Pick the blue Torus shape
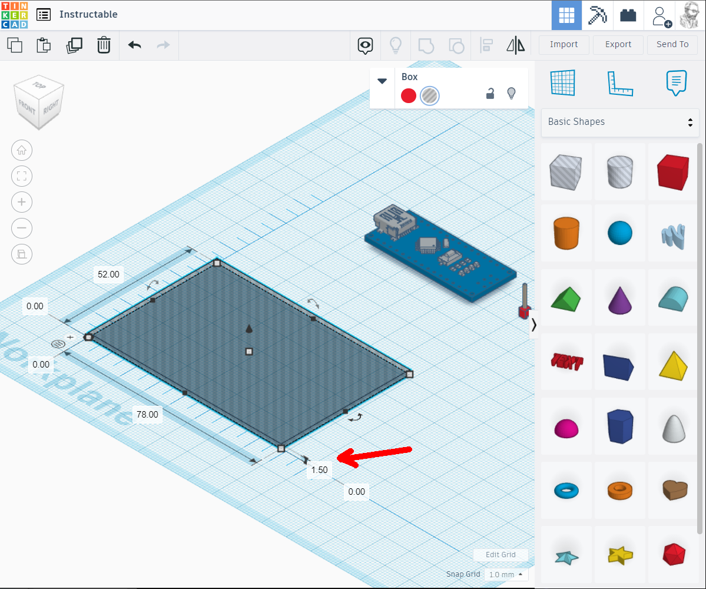The image size is (706, 589). click(x=566, y=490)
